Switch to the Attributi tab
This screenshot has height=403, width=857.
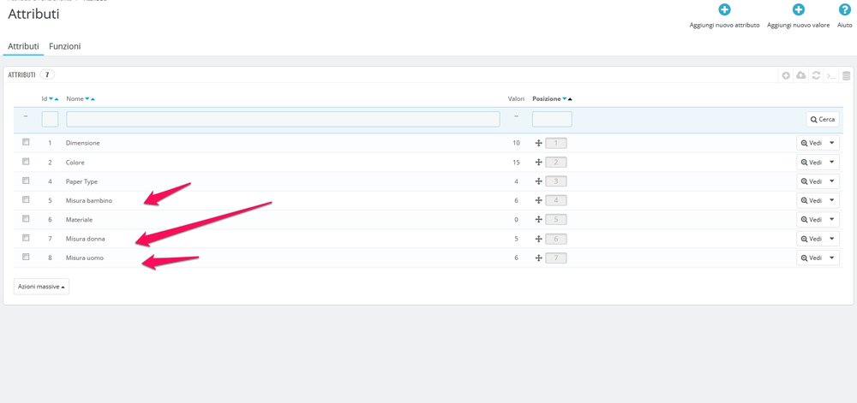point(23,47)
